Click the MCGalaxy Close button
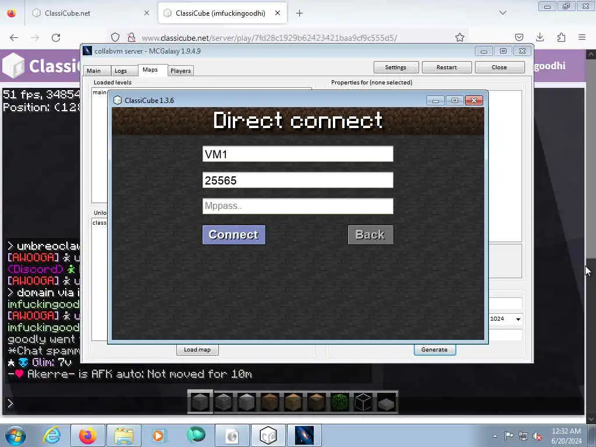Viewport: 596px width, 447px height. coord(499,68)
